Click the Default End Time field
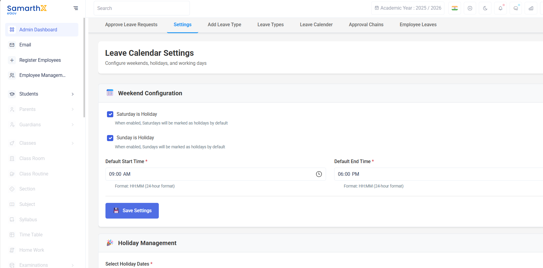This screenshot has height=268, width=543. [x=438, y=174]
